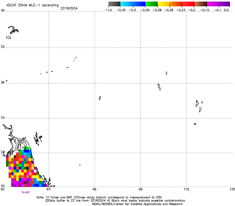Click the '-0.26' color scale label
The width and height of the screenshot is (235, 206).
pos(169,10)
